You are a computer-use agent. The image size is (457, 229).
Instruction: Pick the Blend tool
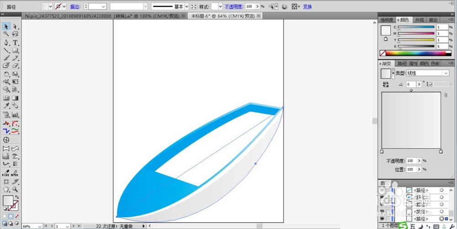coord(15,106)
